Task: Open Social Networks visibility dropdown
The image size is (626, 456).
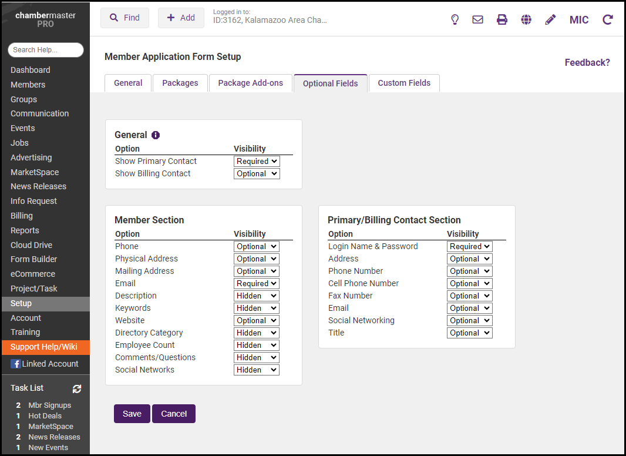Action: pos(257,370)
